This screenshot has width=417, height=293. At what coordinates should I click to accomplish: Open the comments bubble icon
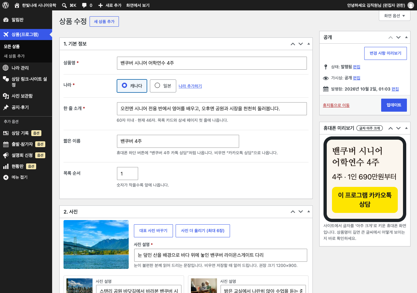click(x=84, y=5)
